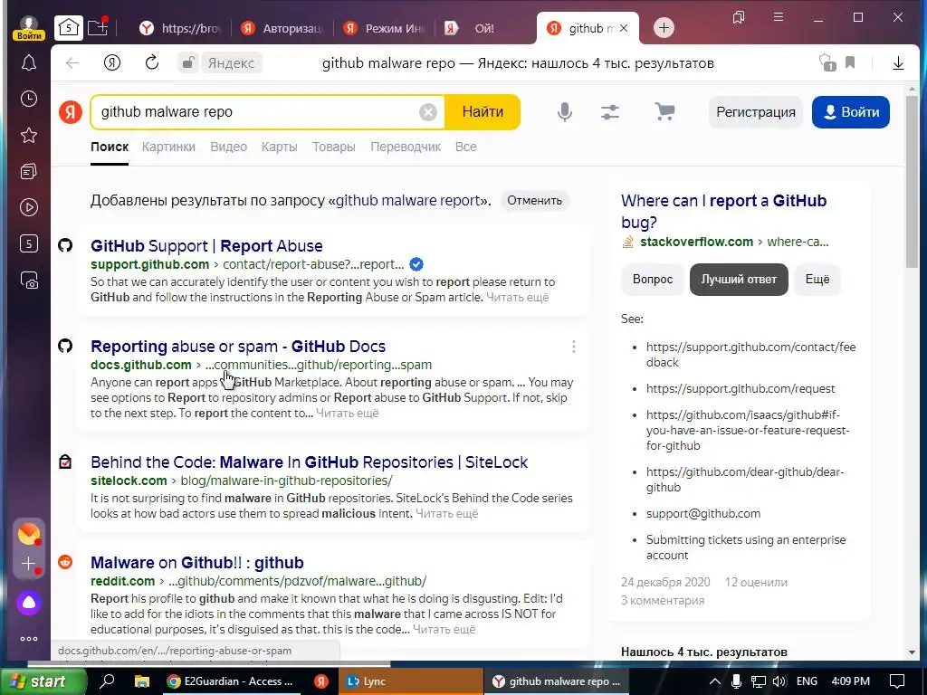This screenshot has width=927, height=695.
Task: Open search settings sliders icon
Action: coord(610,111)
